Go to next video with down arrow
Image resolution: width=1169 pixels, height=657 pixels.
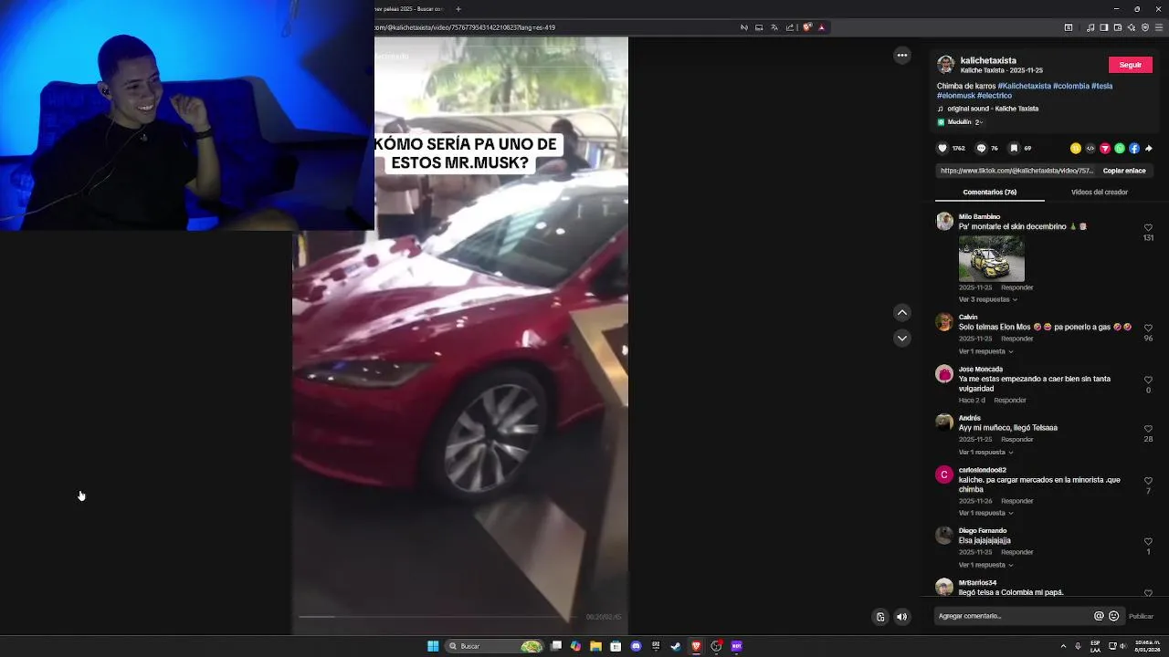[x=902, y=339]
